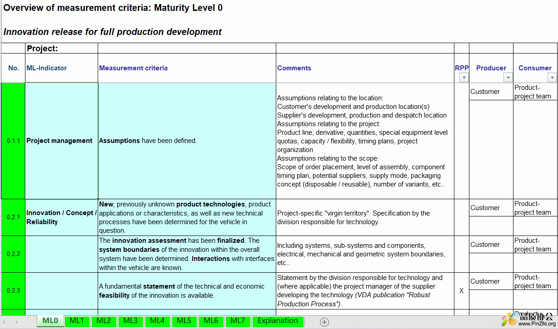Switch to the ML1 sheet tab

[77, 321]
